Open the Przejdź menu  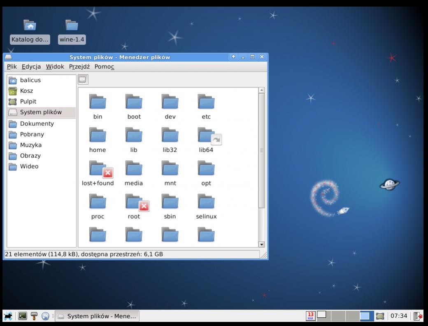tap(79, 67)
